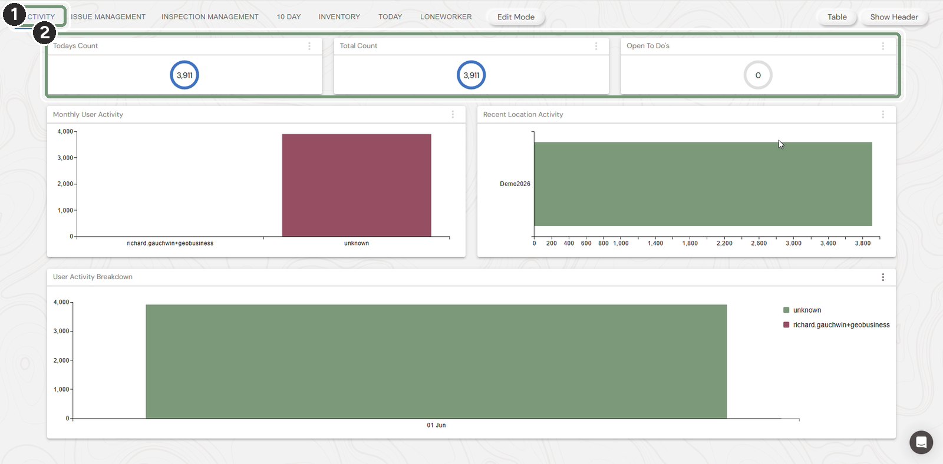Click the Edit Mode button
Image resolution: width=943 pixels, height=464 pixels.
(516, 17)
